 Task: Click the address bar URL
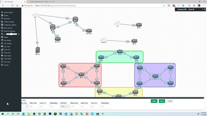click(55, 5)
